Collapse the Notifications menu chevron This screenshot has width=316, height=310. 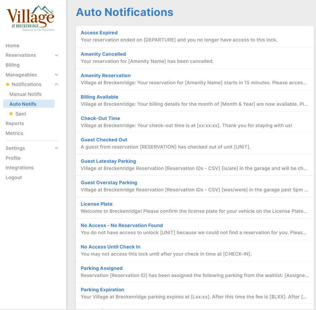point(57,84)
